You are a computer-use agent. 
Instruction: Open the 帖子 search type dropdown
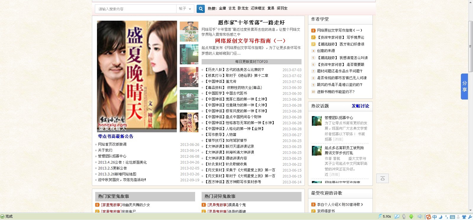click(185, 9)
